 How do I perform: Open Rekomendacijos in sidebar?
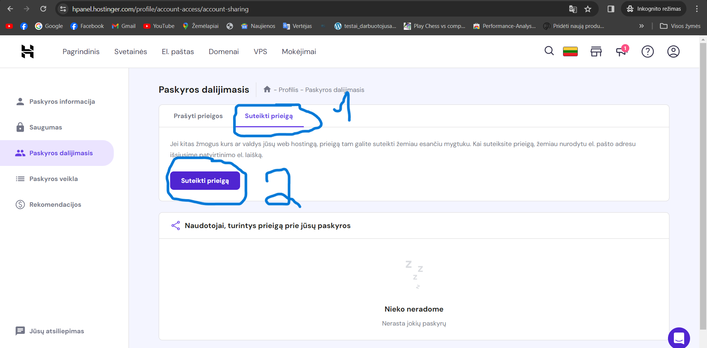[55, 205]
